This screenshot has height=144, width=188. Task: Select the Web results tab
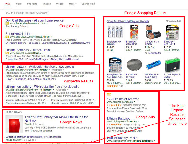(8, 4)
